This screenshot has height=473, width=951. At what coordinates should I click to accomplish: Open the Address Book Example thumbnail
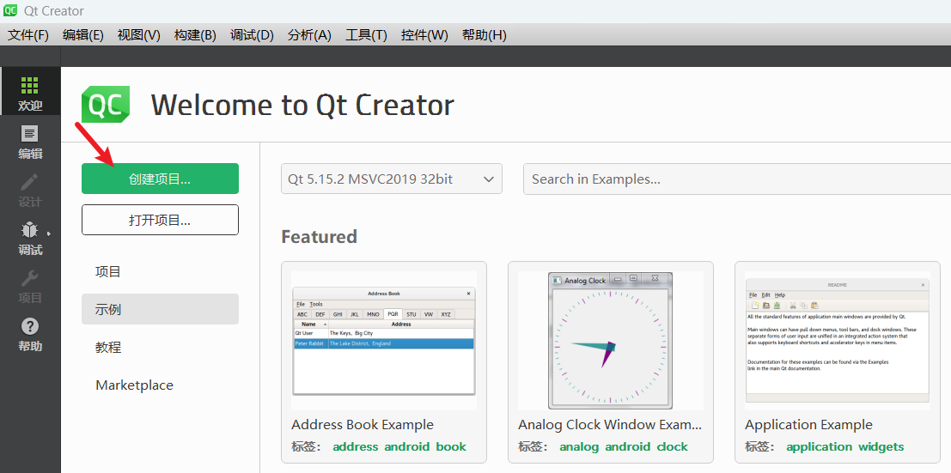(384, 341)
